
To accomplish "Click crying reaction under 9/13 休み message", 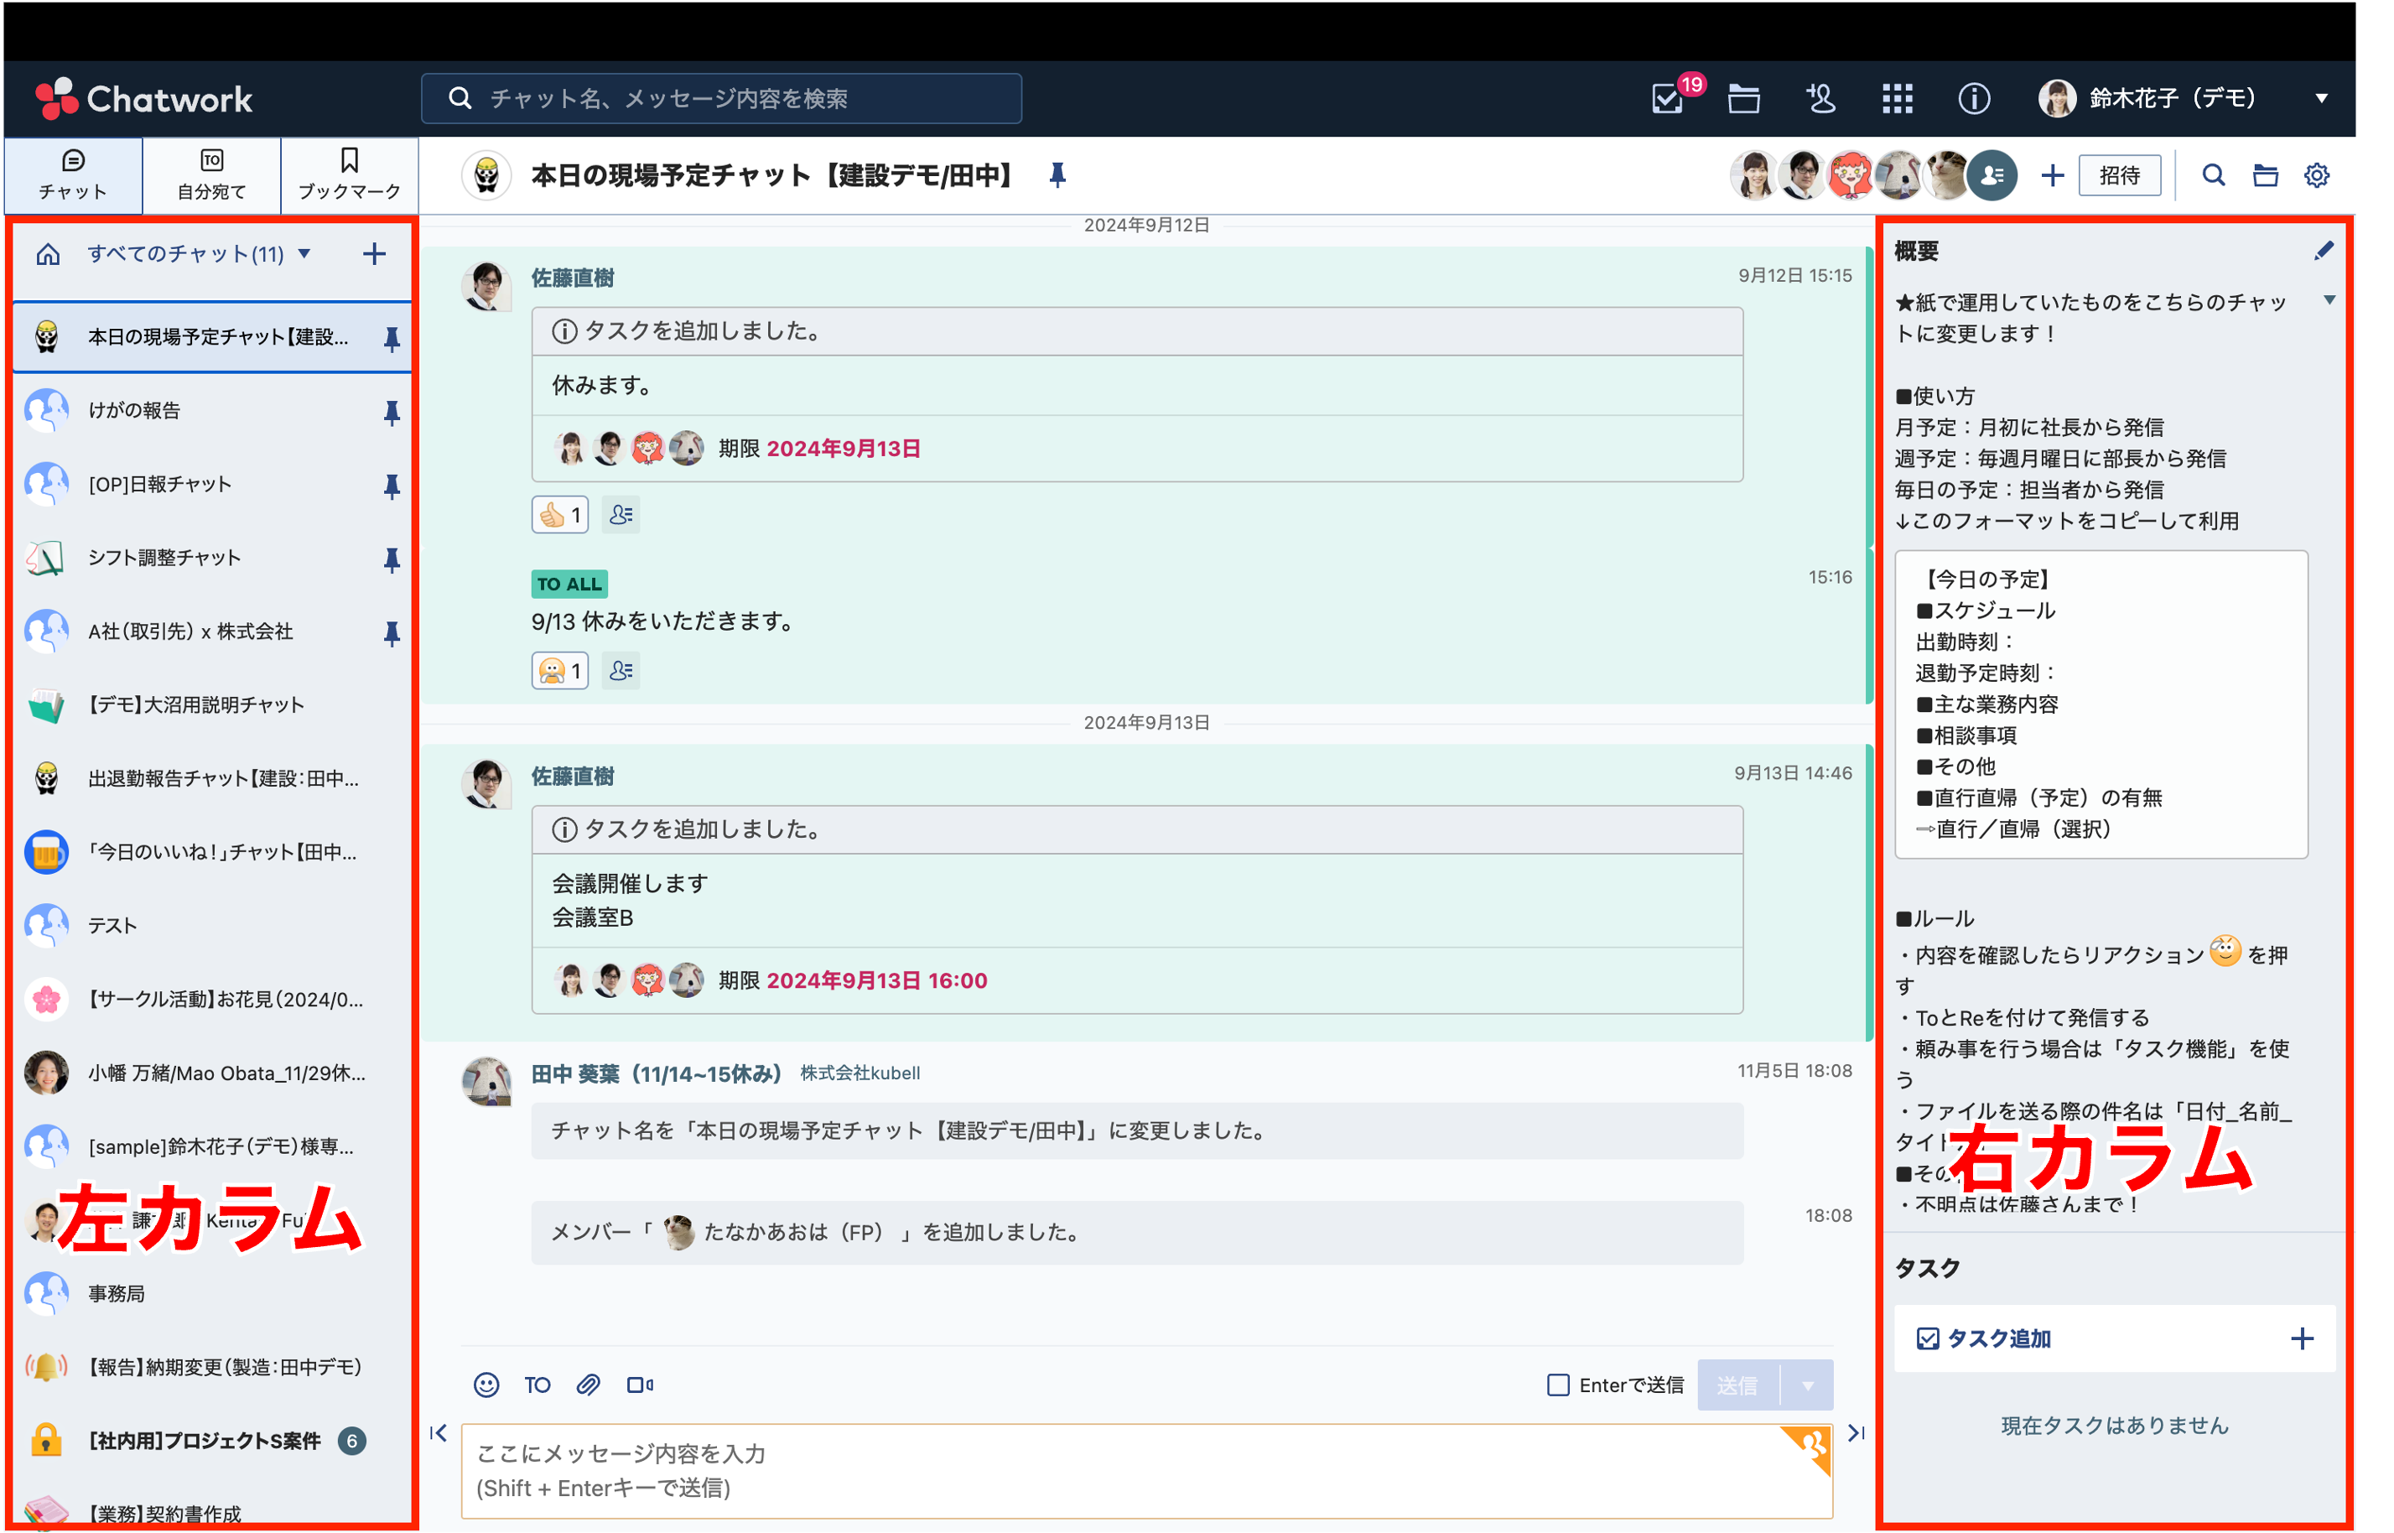I will (x=560, y=672).
